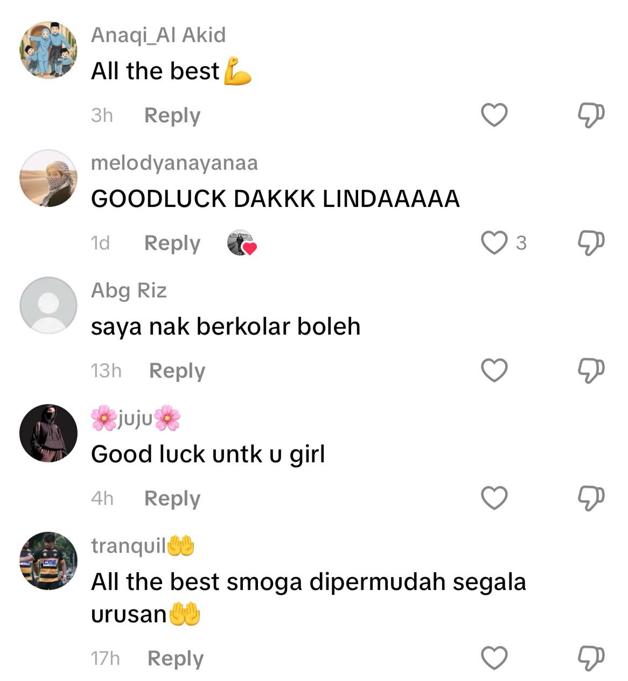Dislike Abg Riz's 'saya nak berkolar' comment
The image size is (628, 681).
[x=591, y=371]
